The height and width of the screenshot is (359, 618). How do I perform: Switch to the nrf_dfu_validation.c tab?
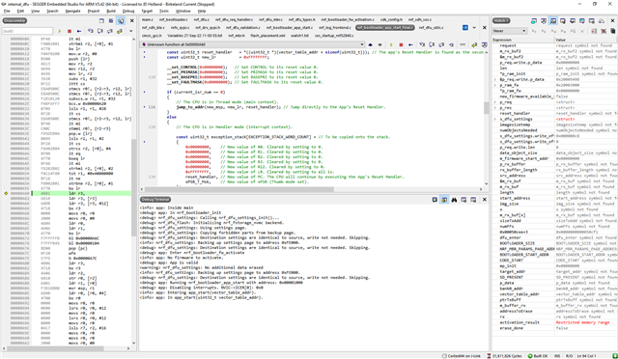(x=242, y=28)
